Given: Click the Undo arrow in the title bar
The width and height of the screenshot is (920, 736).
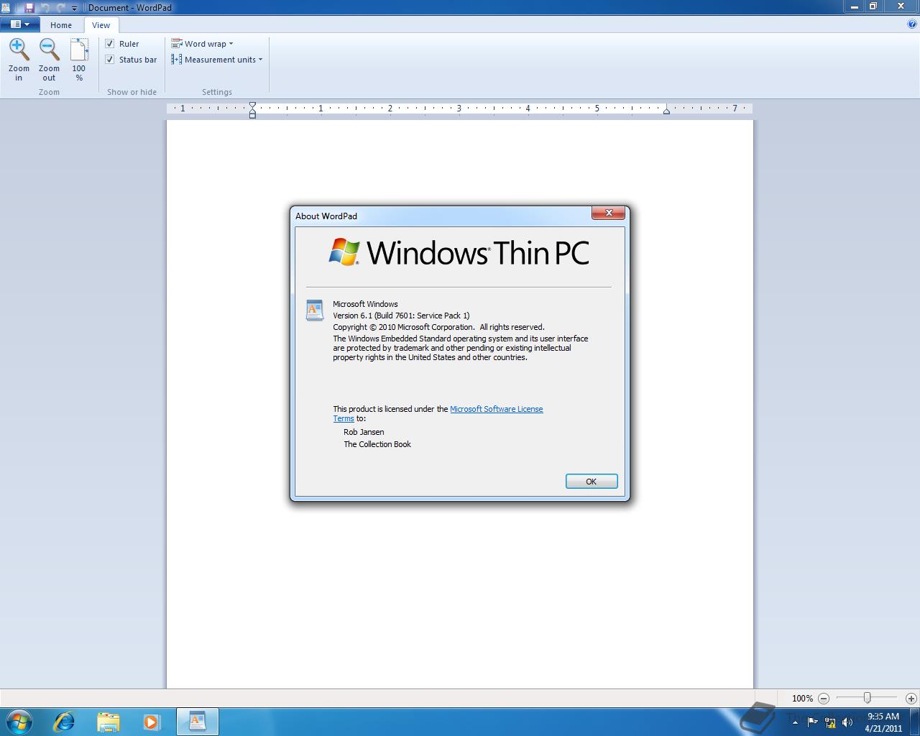Looking at the screenshot, I should (45, 7).
